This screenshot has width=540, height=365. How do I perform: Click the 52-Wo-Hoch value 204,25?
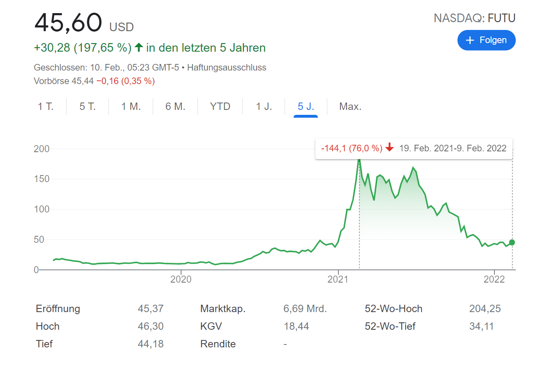[485, 309]
